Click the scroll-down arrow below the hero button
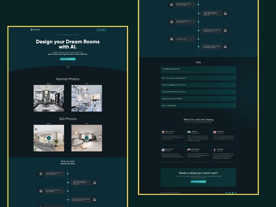276x207 pixels. click(68, 66)
